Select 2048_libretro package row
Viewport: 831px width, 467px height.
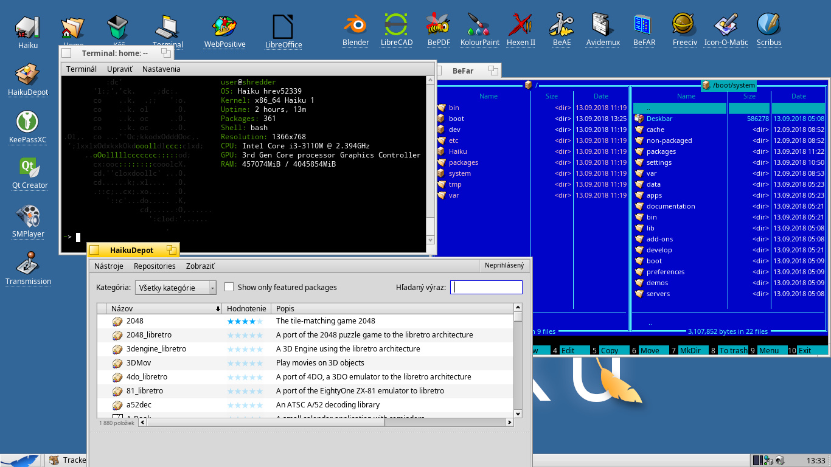[305, 335]
